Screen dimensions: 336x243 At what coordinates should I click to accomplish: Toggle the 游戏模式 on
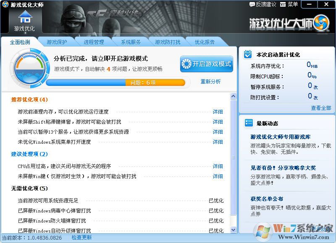[207, 64]
